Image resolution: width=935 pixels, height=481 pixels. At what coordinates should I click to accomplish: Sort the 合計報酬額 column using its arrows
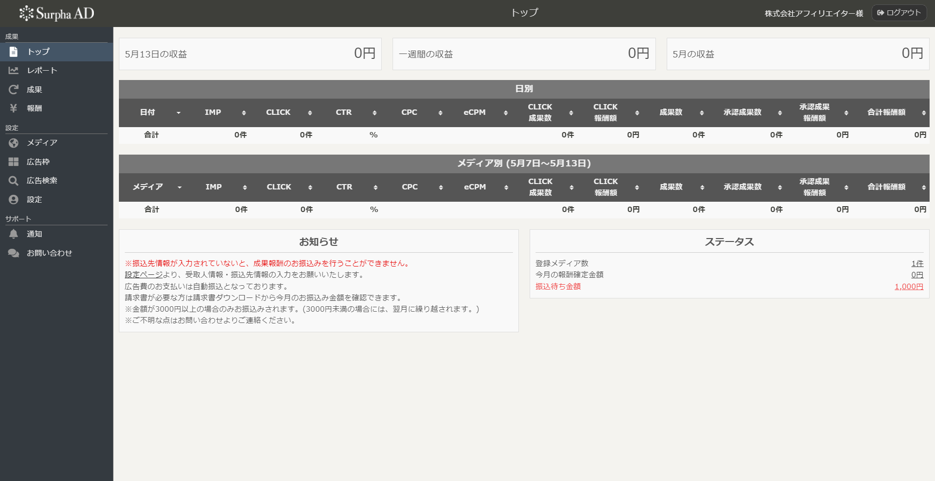pyautogui.click(x=922, y=112)
